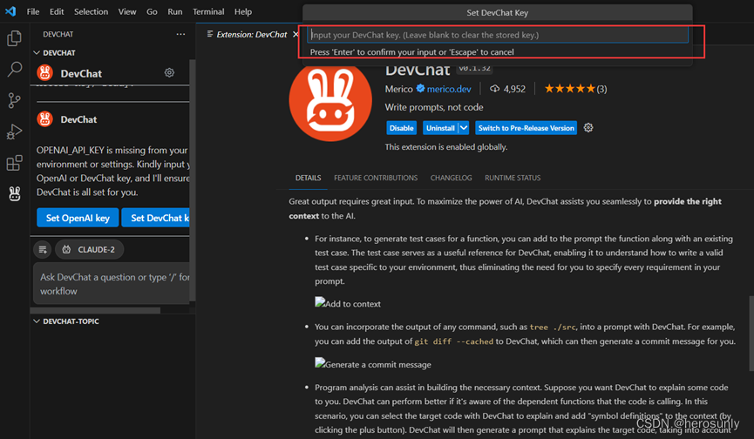The width and height of the screenshot is (754, 439).
Task: Open the Explorer view in activity bar
Action: coord(15,38)
